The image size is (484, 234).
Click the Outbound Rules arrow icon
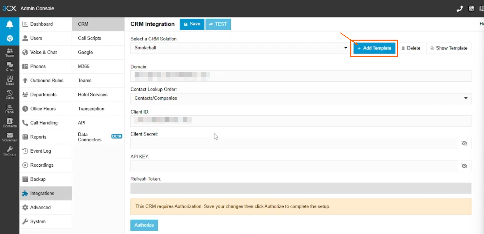click(25, 81)
